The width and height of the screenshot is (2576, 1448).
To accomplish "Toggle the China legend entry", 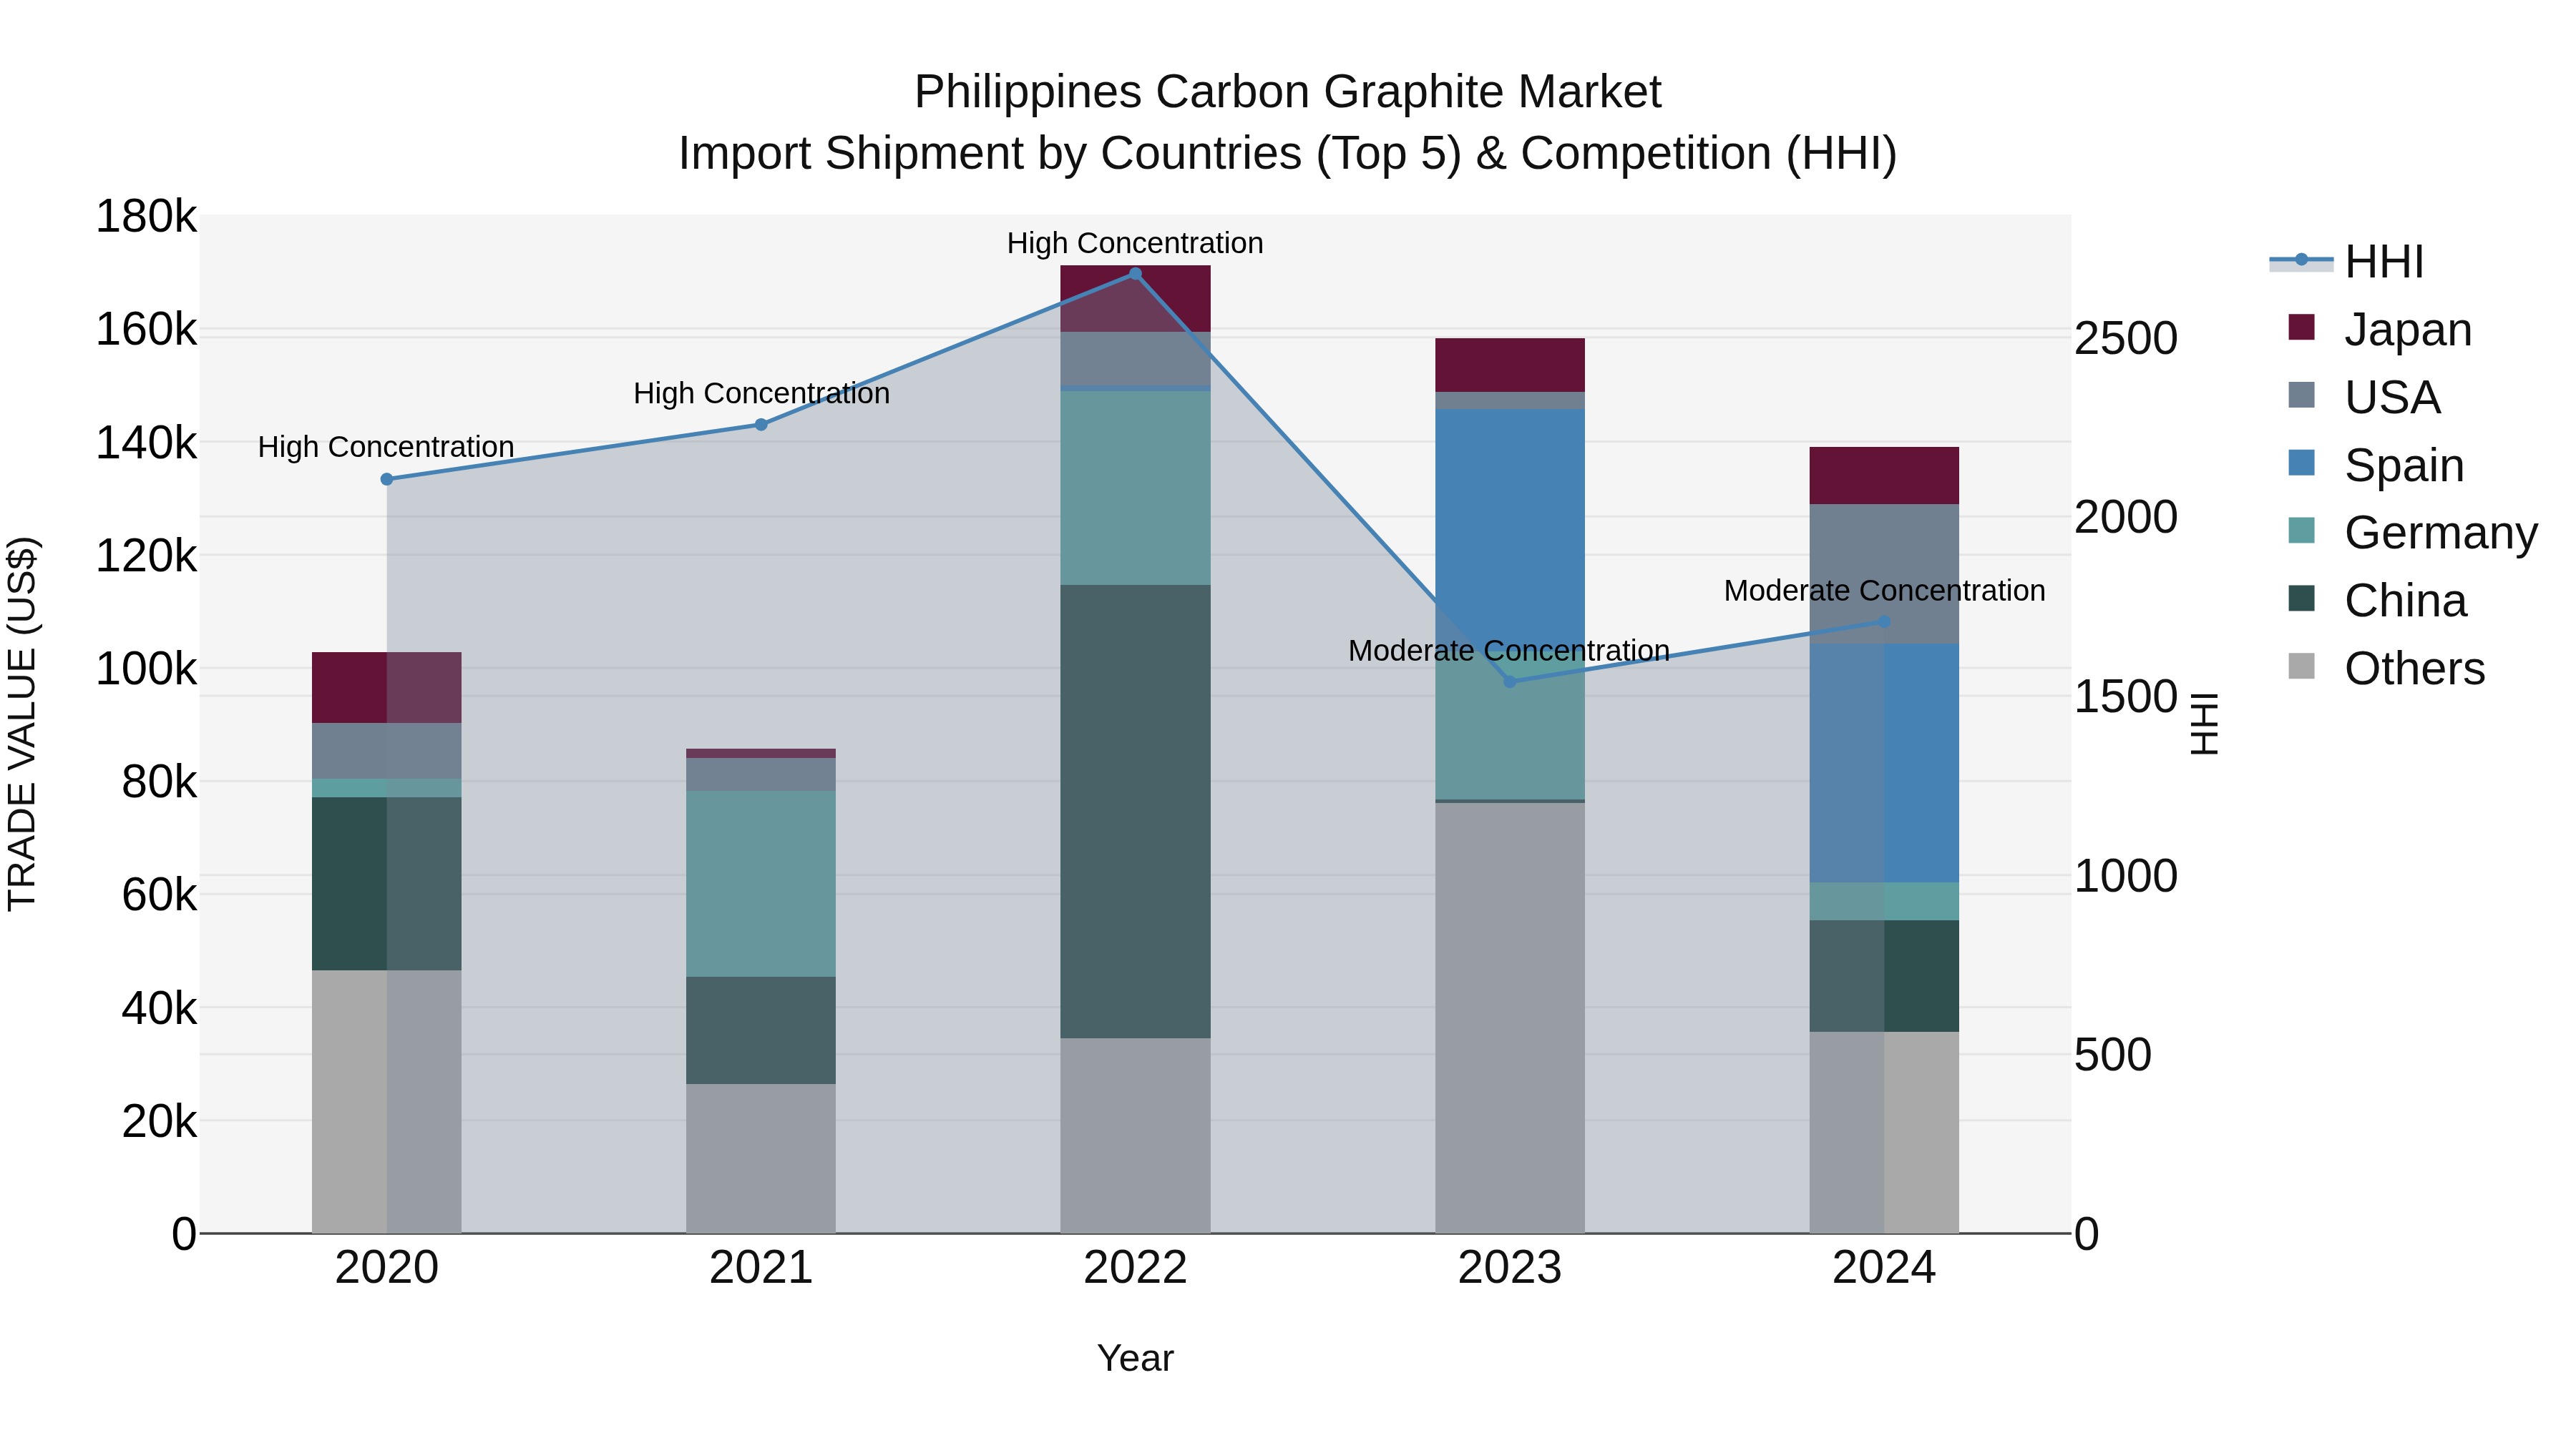I will pos(2377,601).
